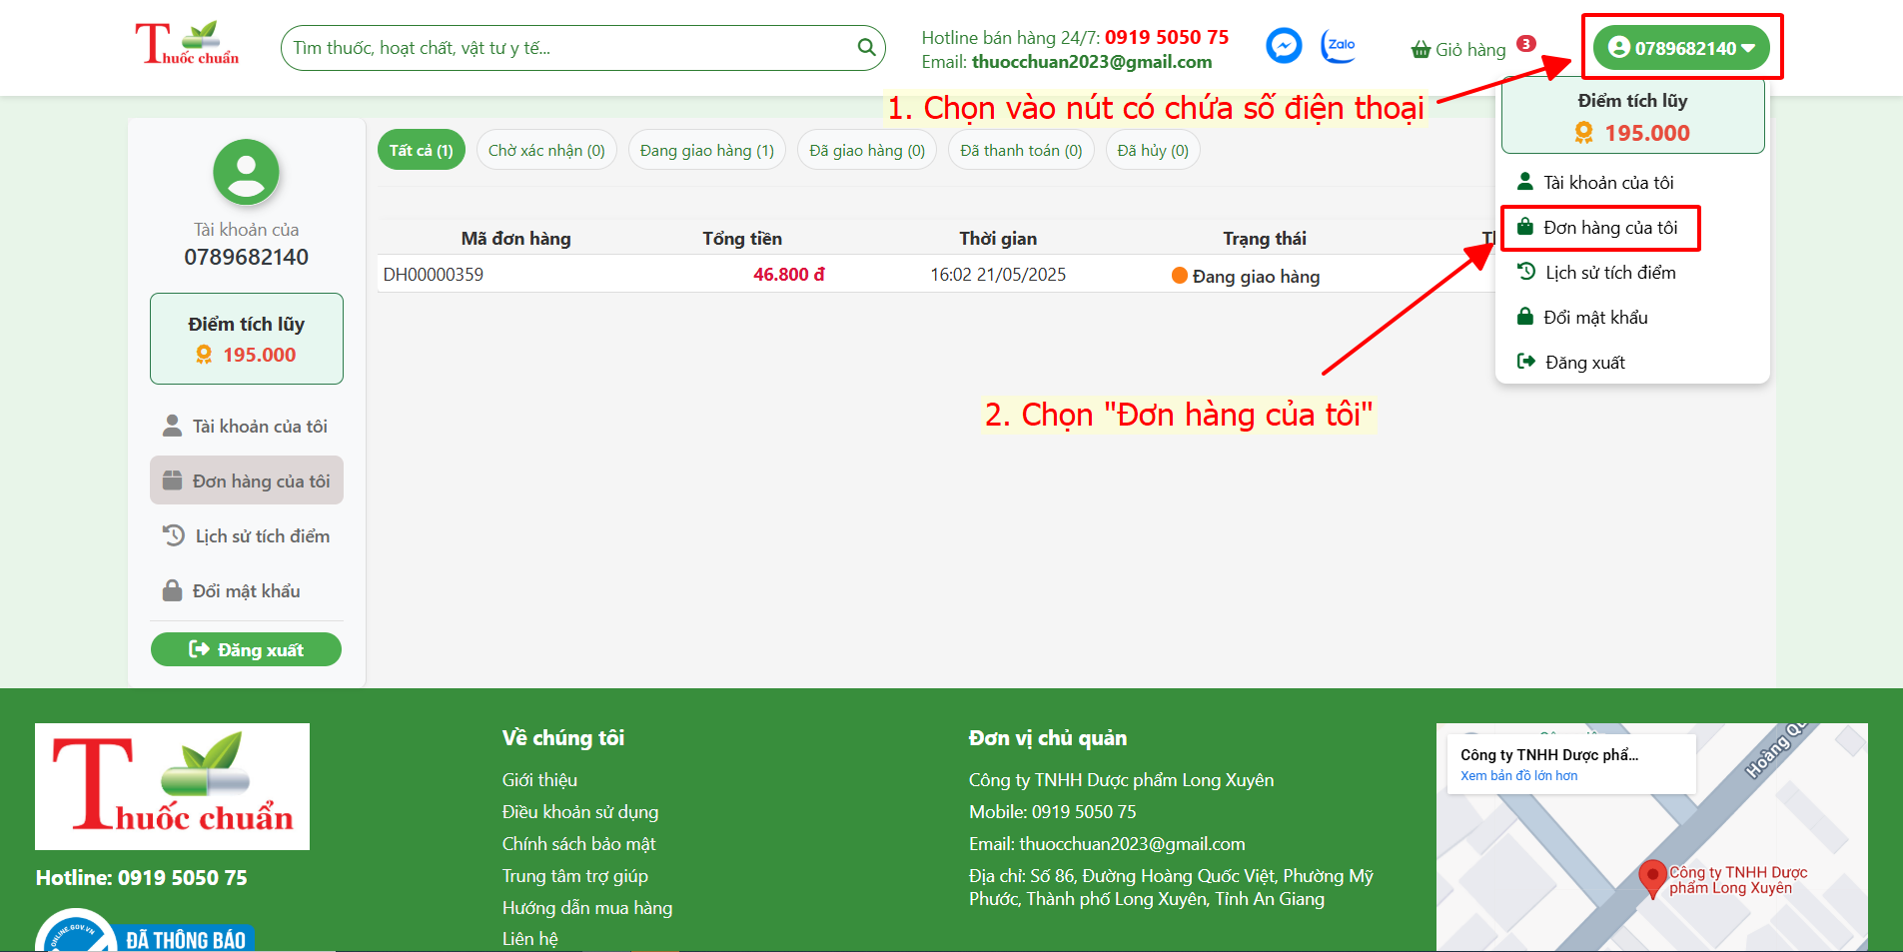
Task: Open the Zalo chat icon
Action: (1339, 45)
